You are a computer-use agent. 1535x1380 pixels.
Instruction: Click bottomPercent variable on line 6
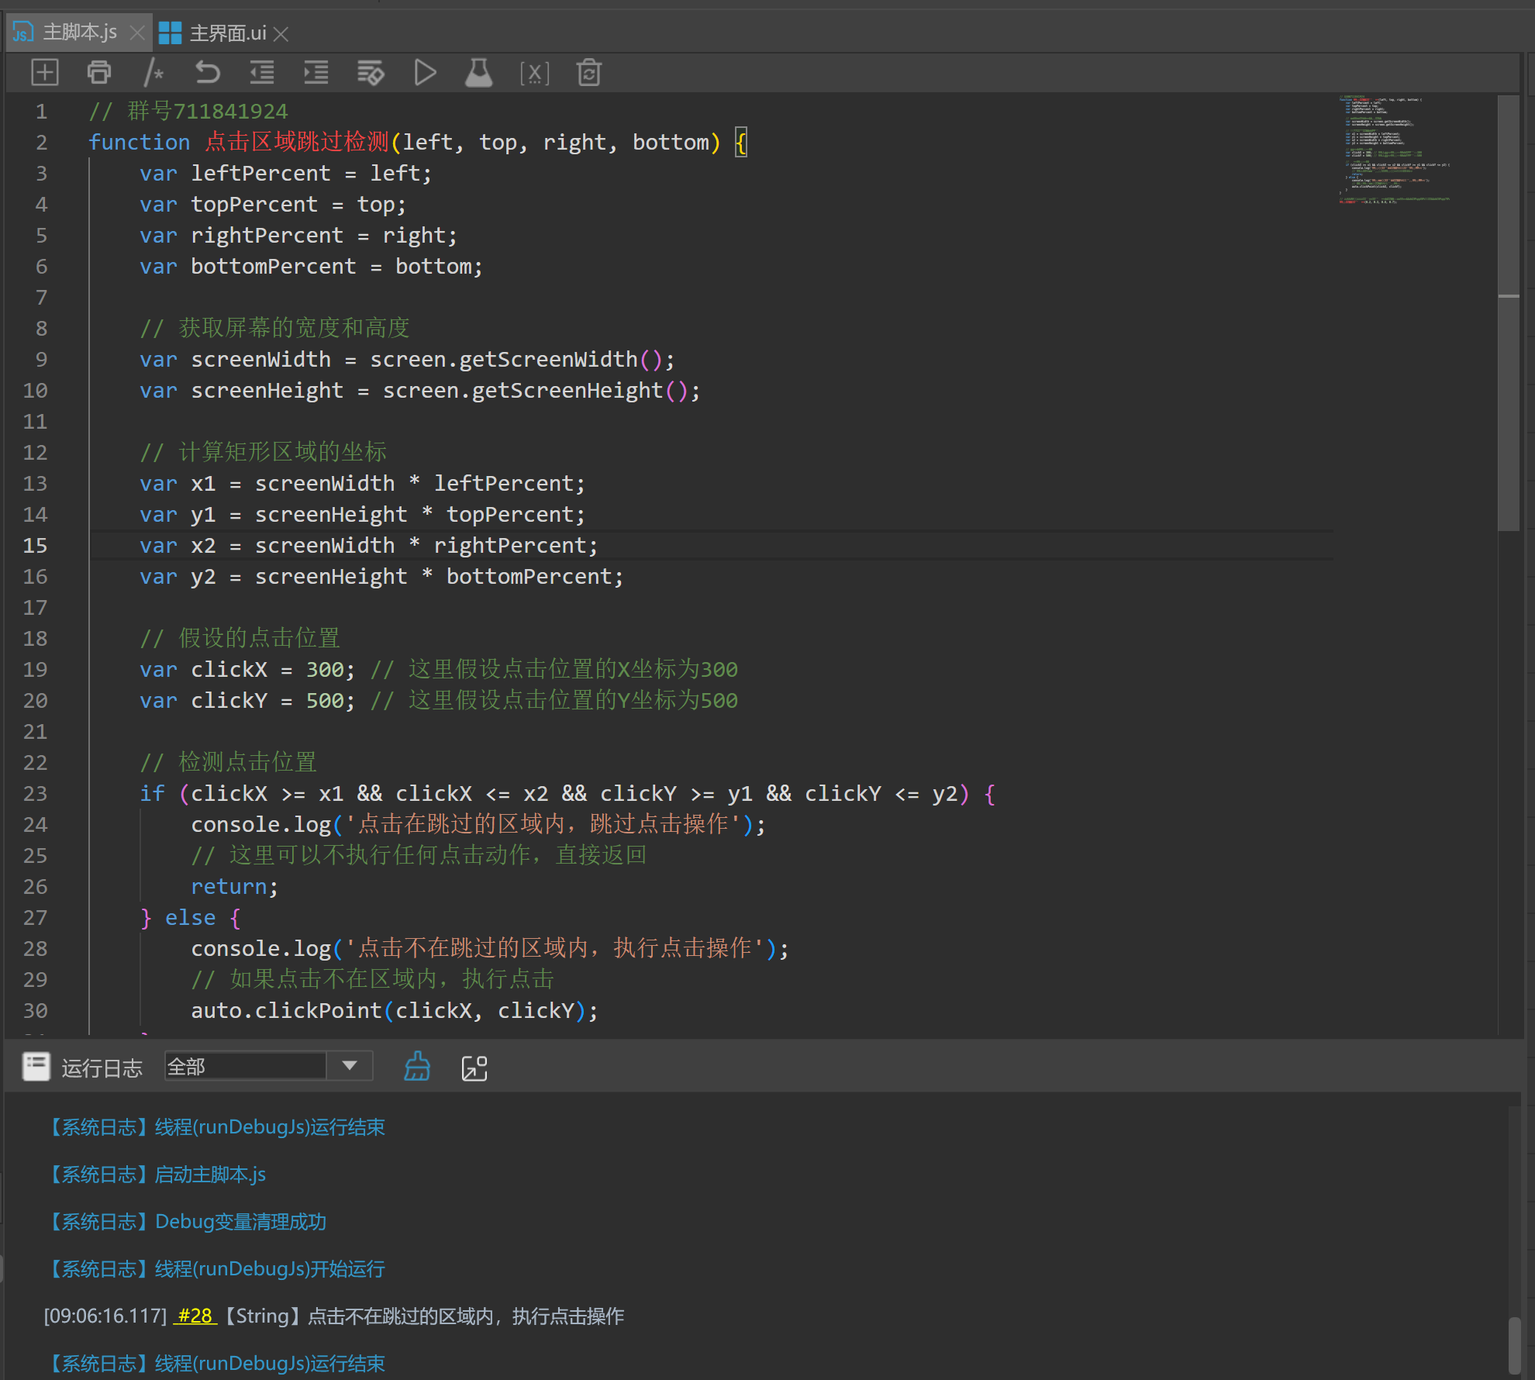(273, 266)
